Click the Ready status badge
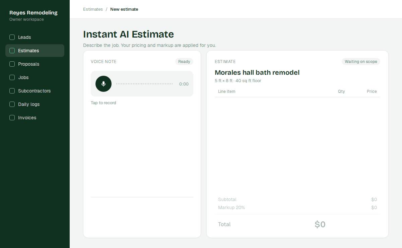Screen dimensions: 402x248 tap(184, 62)
